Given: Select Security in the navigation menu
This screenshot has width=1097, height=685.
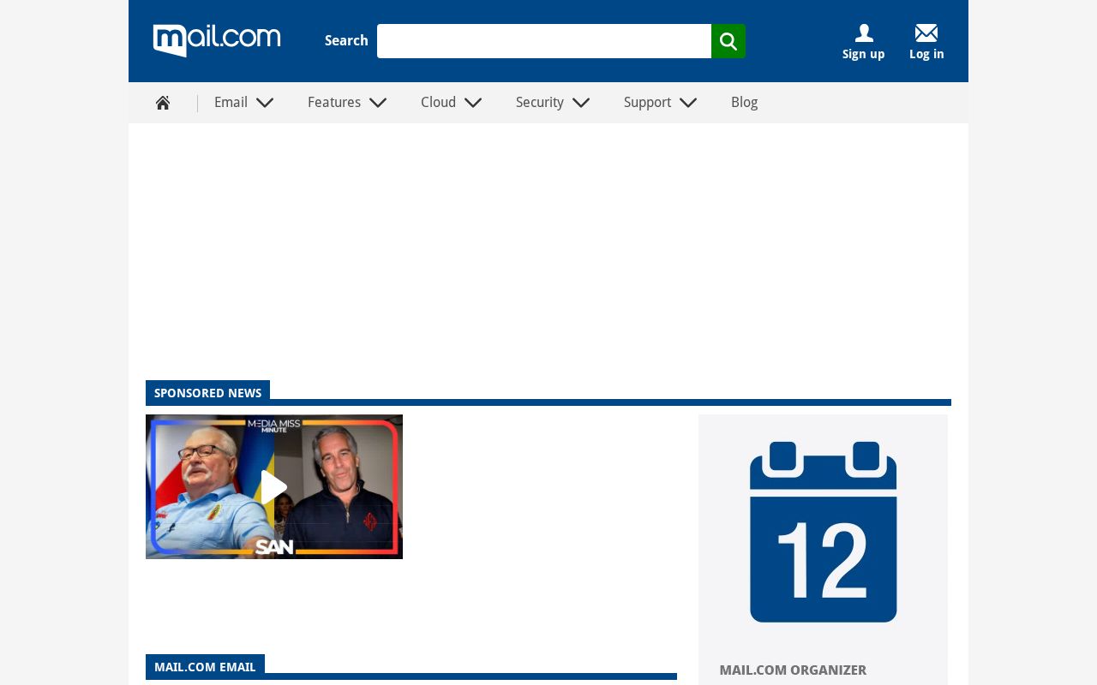Looking at the screenshot, I should pyautogui.click(x=539, y=102).
